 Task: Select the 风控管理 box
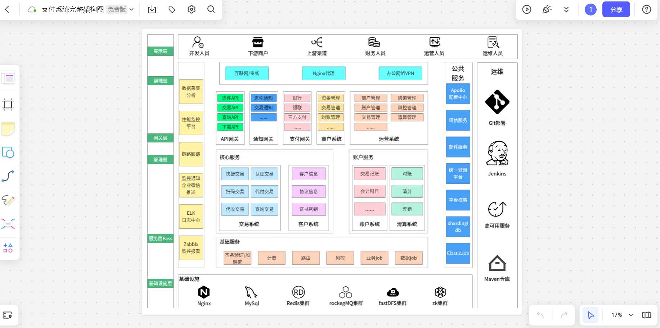click(407, 108)
